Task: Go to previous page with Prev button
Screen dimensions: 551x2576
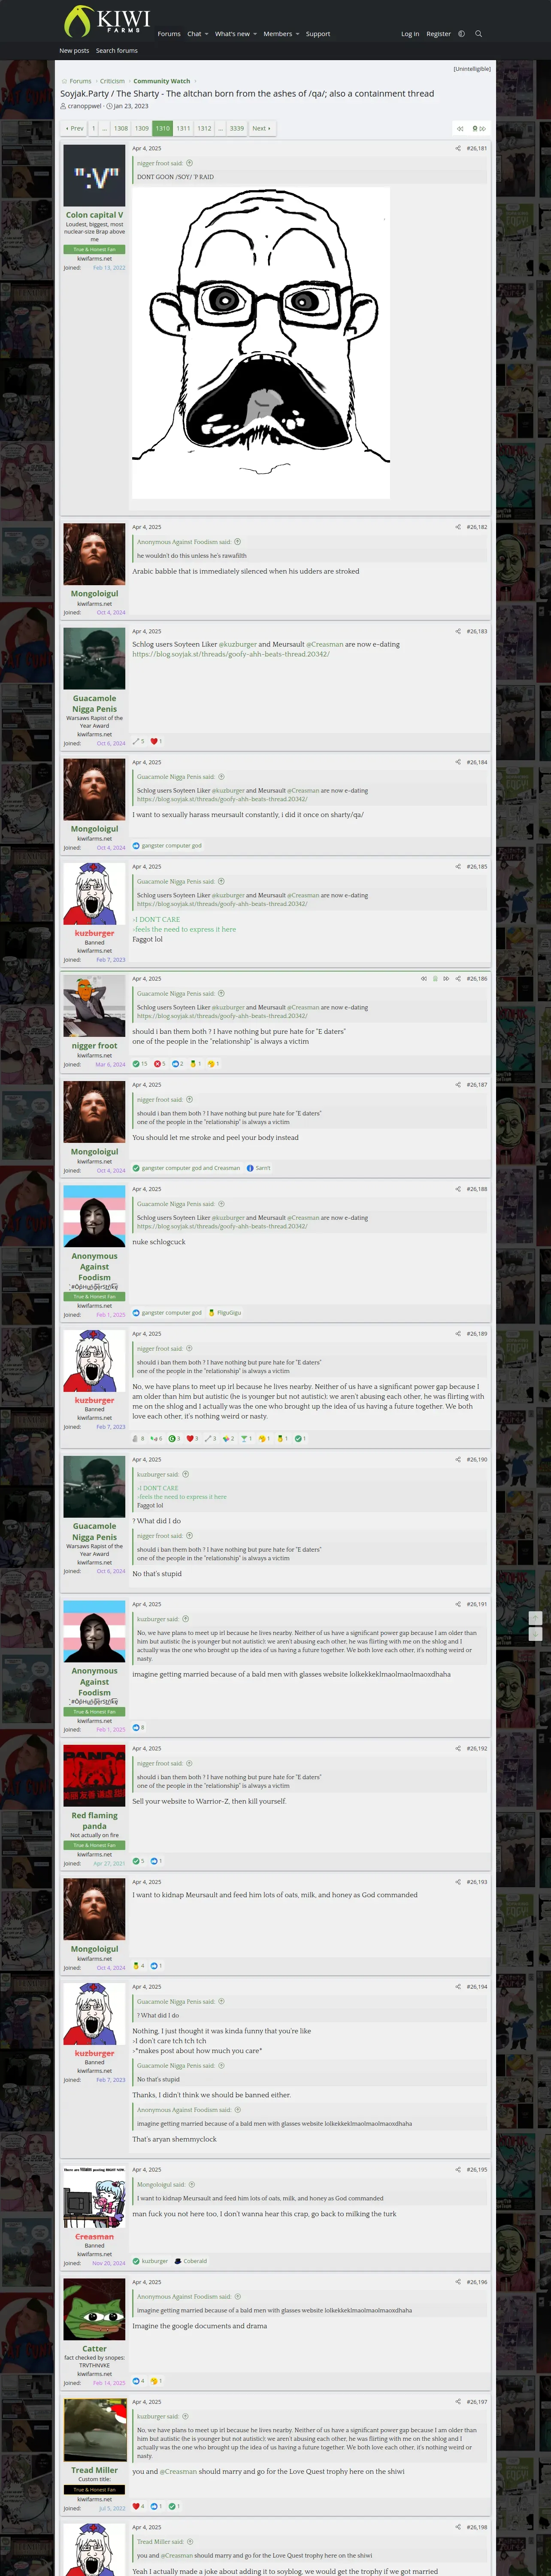Action: [x=75, y=129]
